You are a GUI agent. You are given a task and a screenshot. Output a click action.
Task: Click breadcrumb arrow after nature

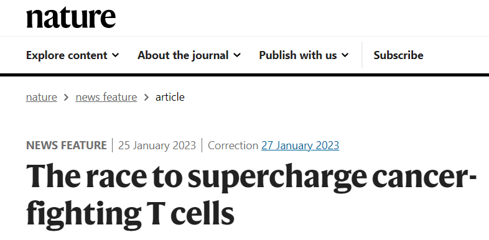[x=66, y=97]
